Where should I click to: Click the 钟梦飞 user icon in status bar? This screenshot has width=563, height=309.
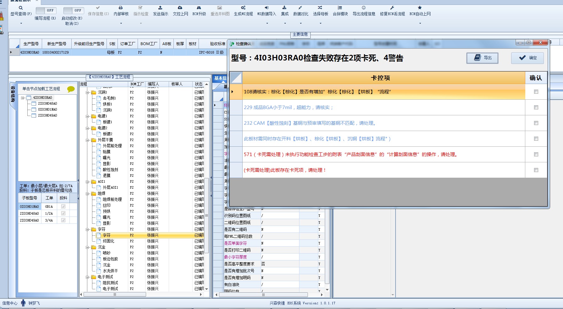(23, 303)
